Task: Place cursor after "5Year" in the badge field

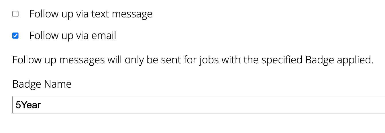Action: pos(41,105)
